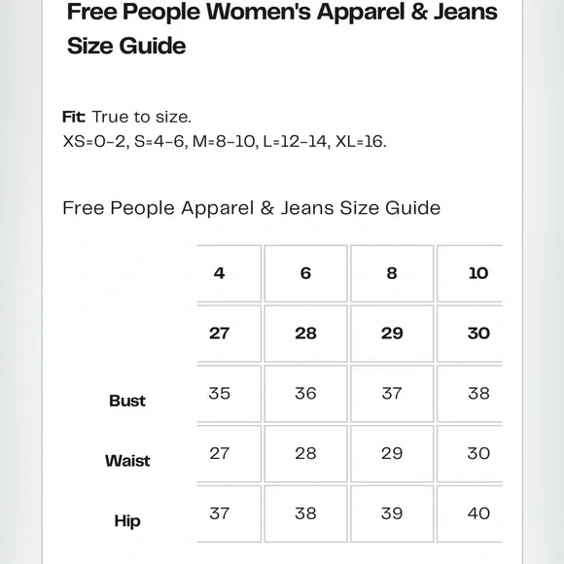Click the Free People Women's Apparel heading
Viewport: 564px width, 564px height.
(x=282, y=29)
